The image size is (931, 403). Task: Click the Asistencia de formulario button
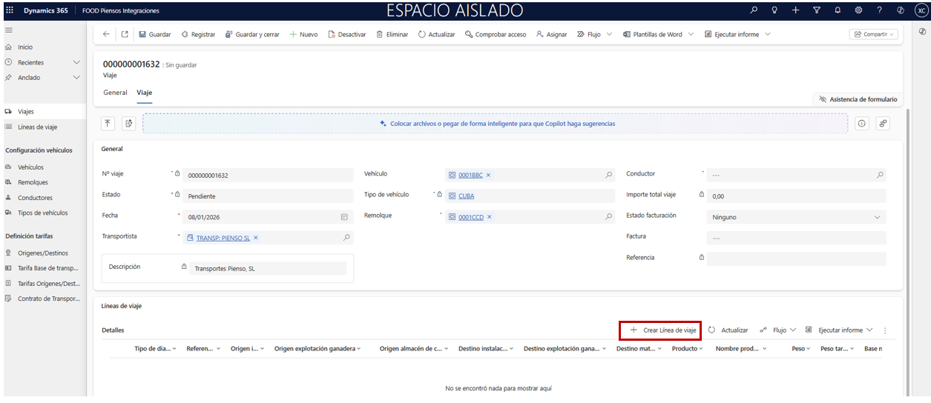[x=858, y=99]
